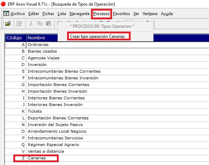The width and height of the screenshot is (209, 165).
Task: Choose Crear tipo operación Canarias
Action: [x=97, y=37]
